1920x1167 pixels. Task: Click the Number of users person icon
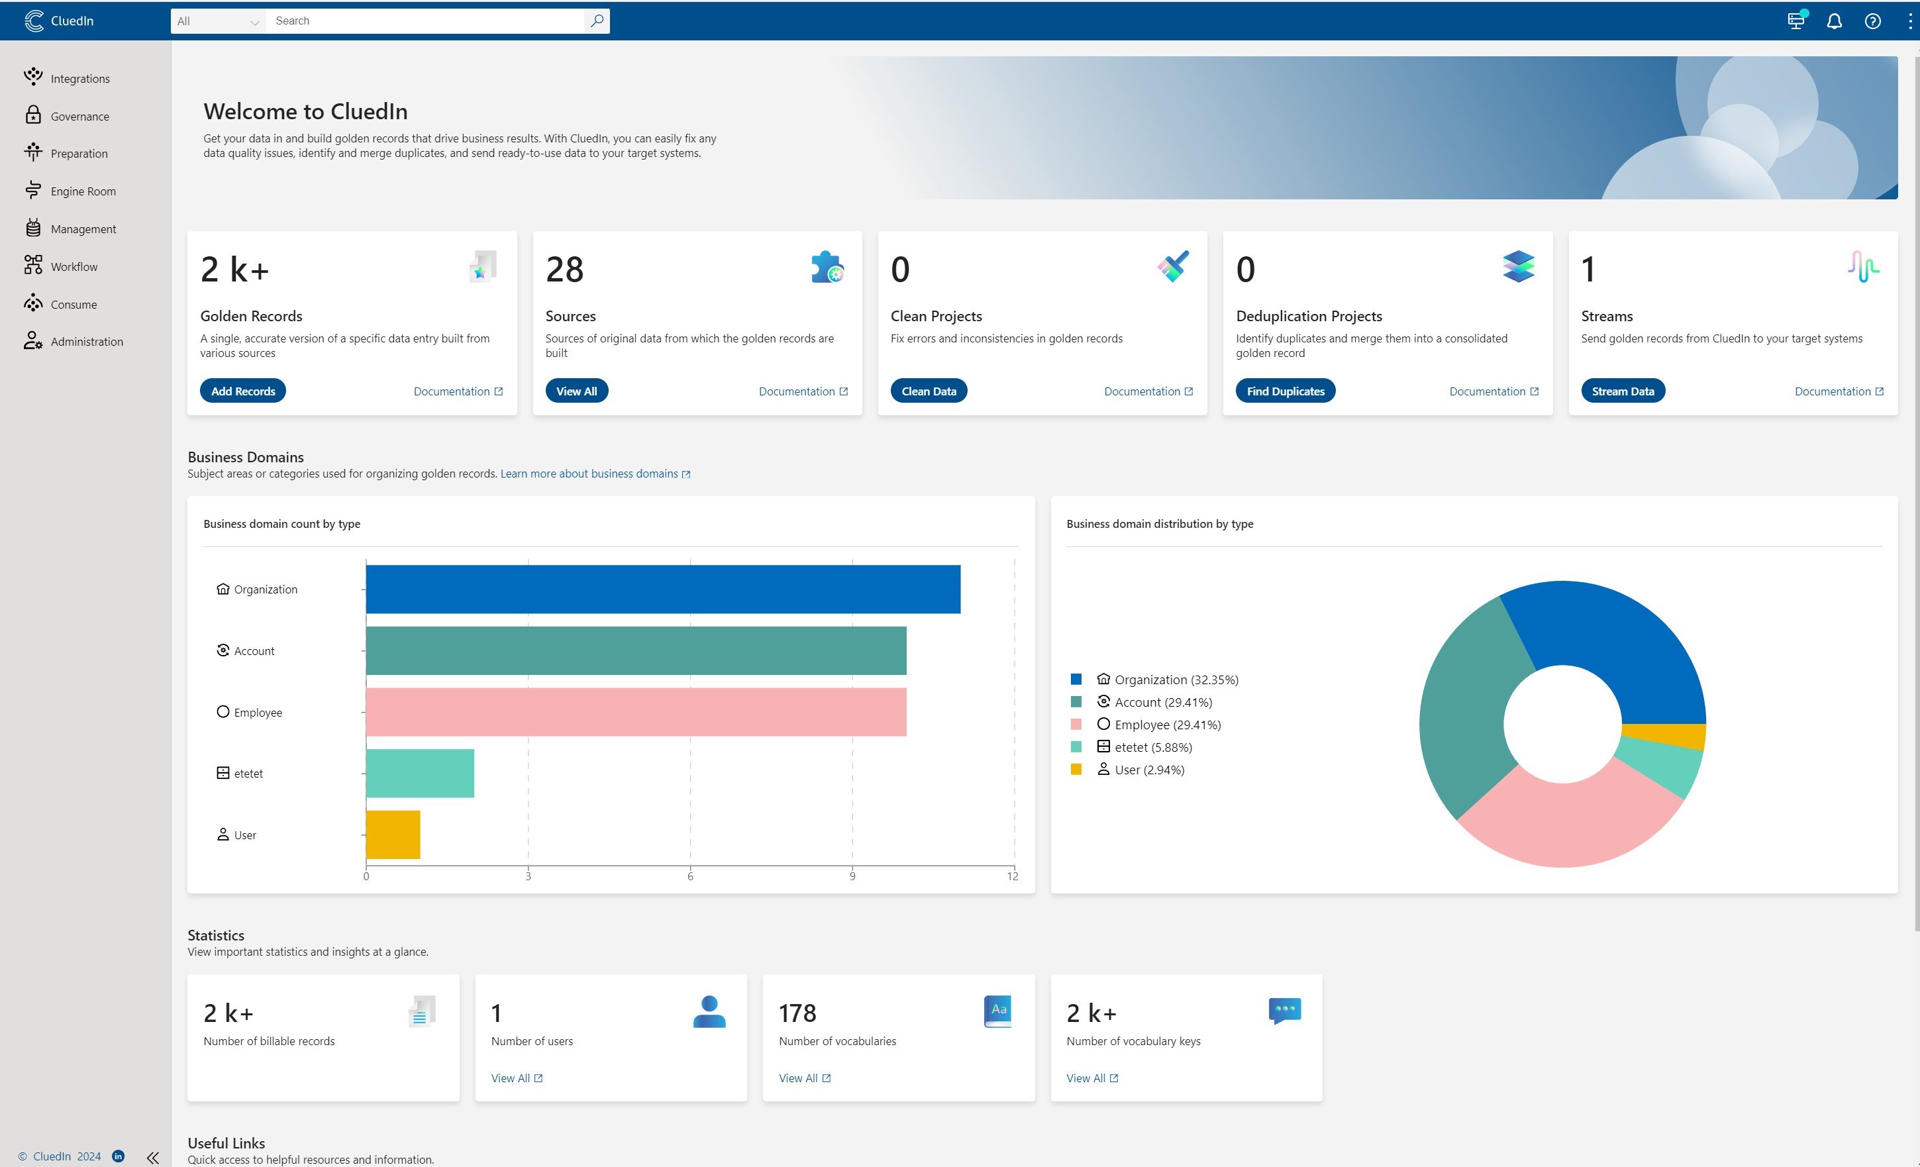709,1011
